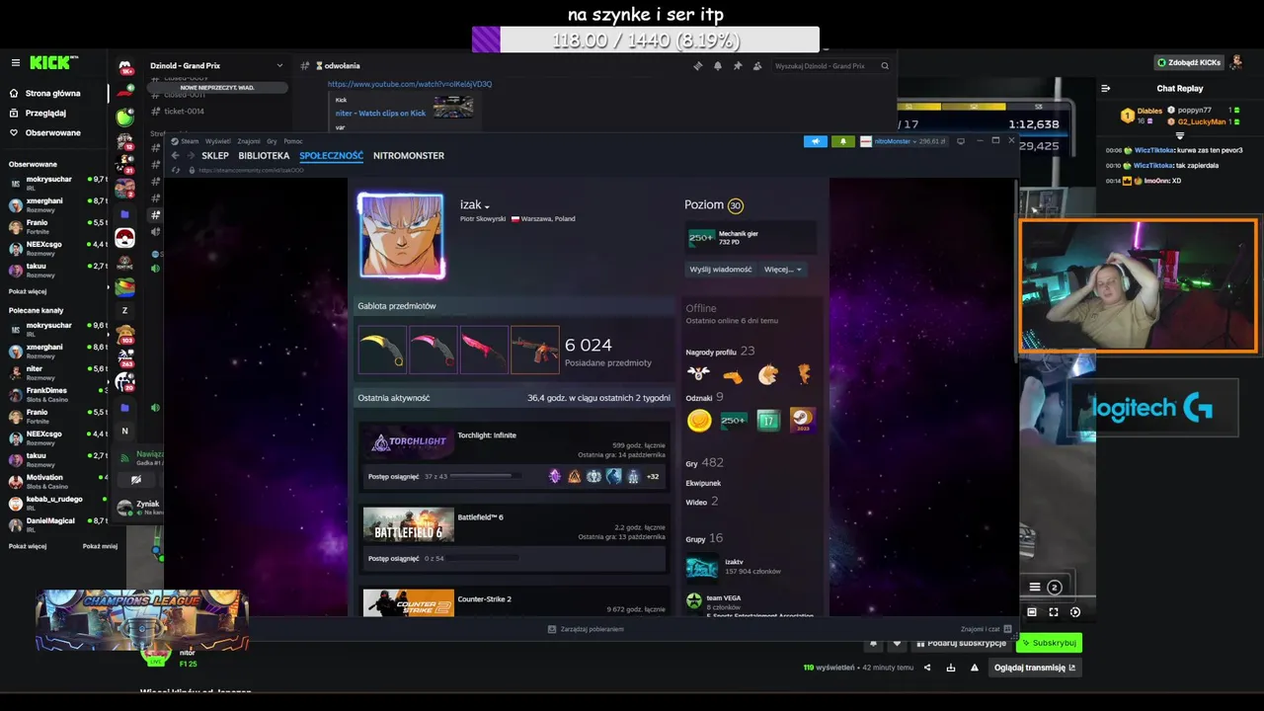The height and width of the screenshot is (711, 1264).
Task: Go to Strona główna in Kick sidebar
Action: pos(44,93)
